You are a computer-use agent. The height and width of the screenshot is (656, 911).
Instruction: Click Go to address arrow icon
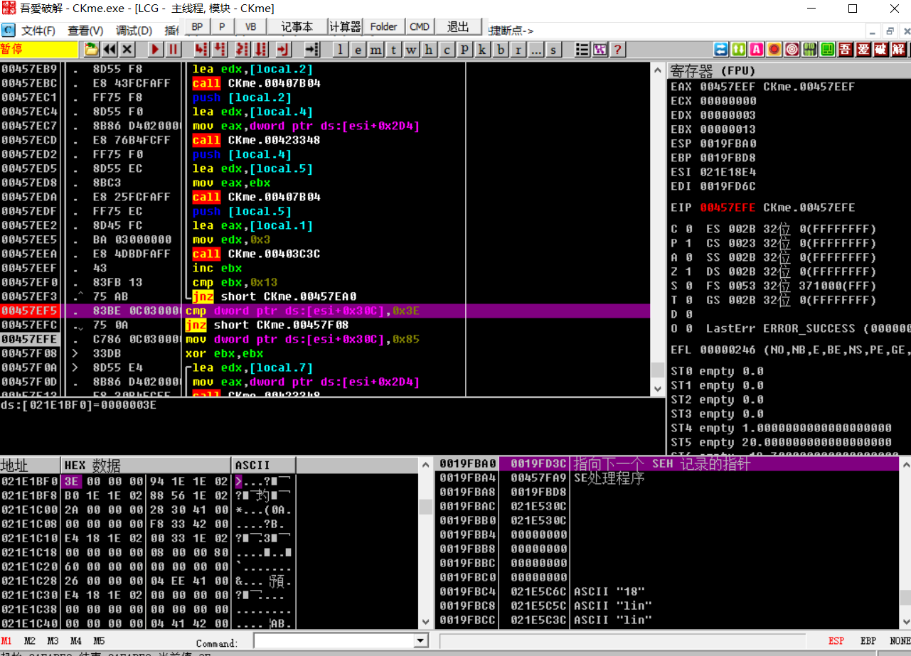[x=311, y=49]
